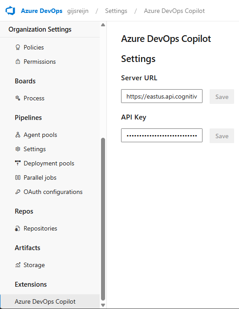
Task: Navigate to Settings breadcrumb link
Action: click(116, 11)
